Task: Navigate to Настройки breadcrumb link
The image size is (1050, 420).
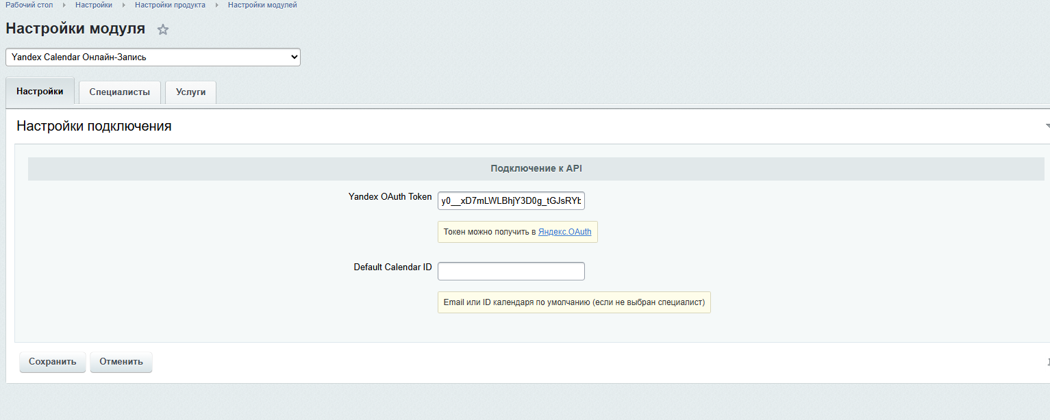Action: [x=94, y=5]
